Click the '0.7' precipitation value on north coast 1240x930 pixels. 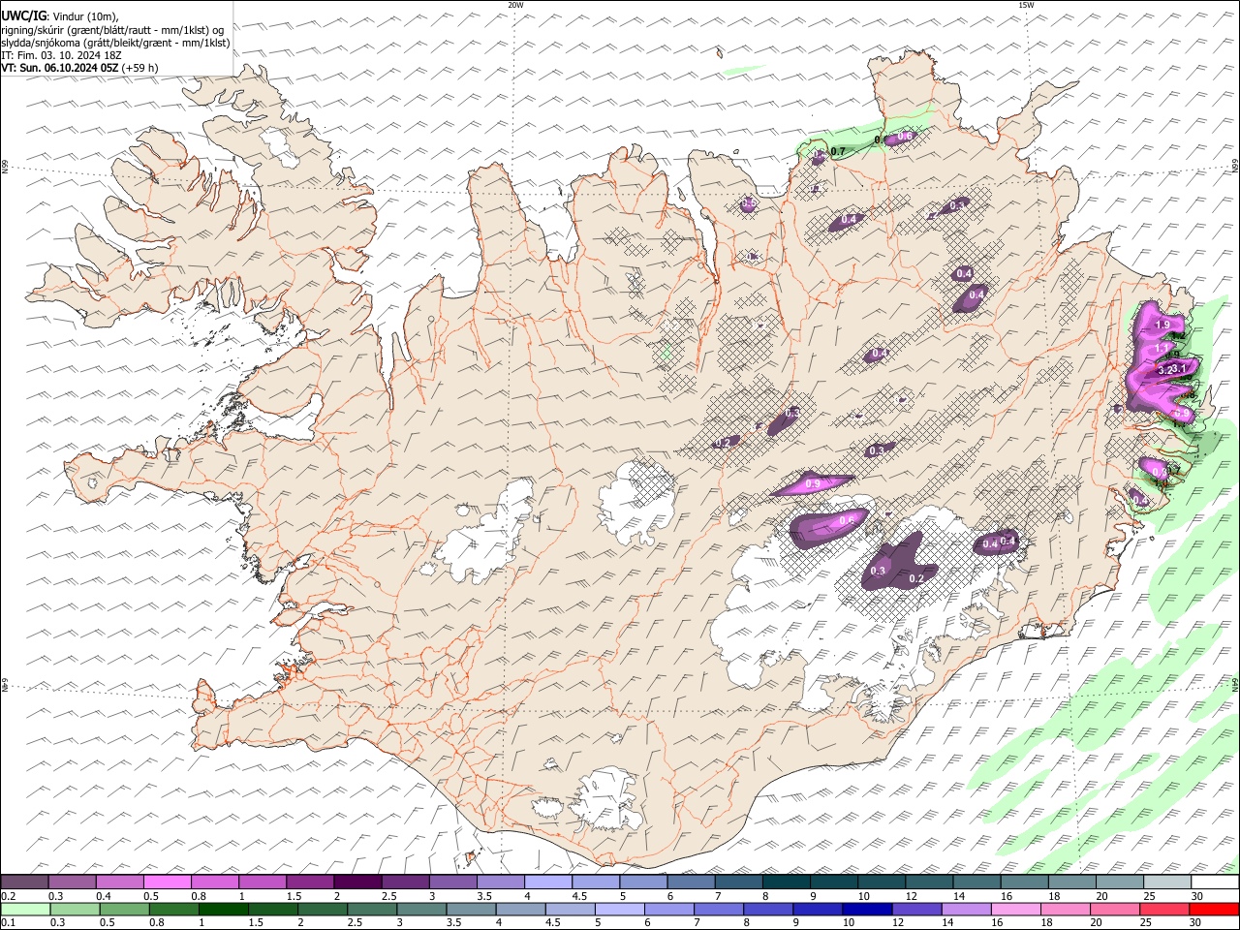click(839, 151)
